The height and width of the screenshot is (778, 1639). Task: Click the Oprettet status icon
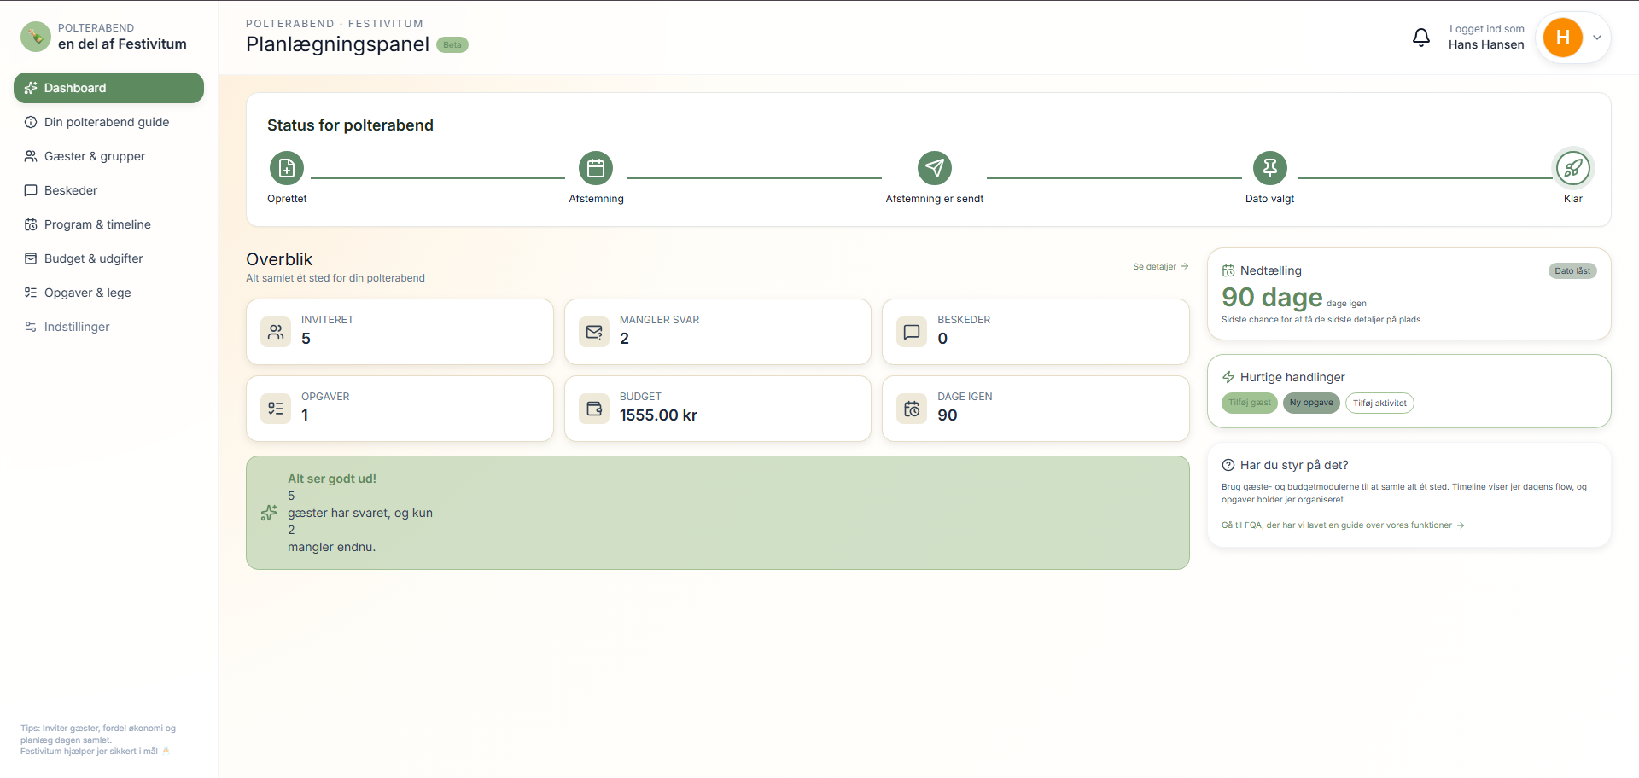(x=287, y=168)
